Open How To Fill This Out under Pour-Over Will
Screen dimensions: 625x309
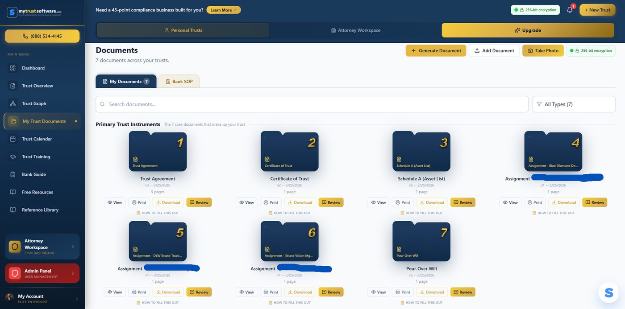point(421,303)
